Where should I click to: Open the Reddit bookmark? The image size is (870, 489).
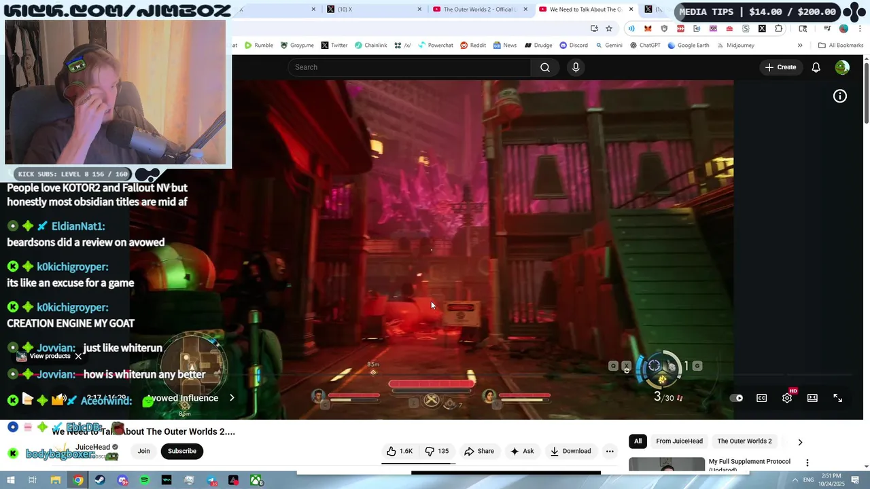(473, 46)
